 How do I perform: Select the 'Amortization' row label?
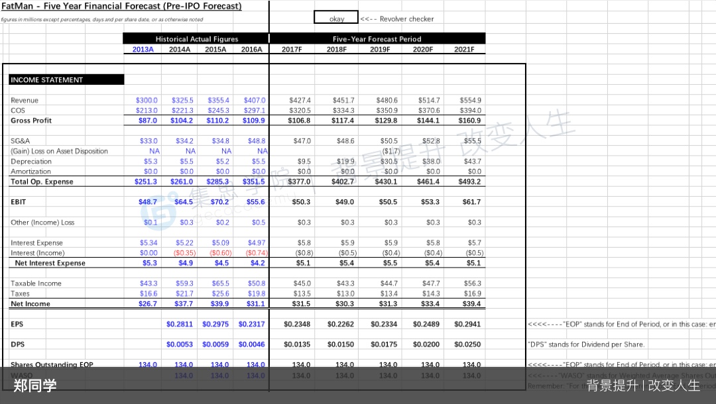click(x=30, y=172)
